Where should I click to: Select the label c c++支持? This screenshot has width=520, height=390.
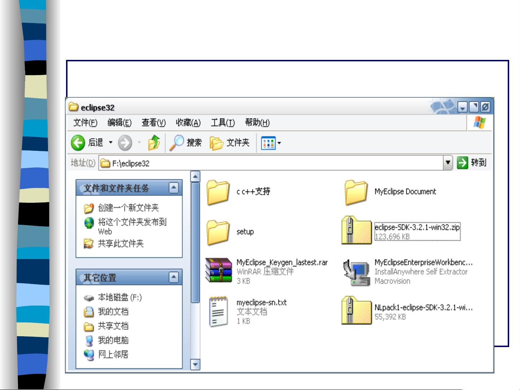[253, 192]
